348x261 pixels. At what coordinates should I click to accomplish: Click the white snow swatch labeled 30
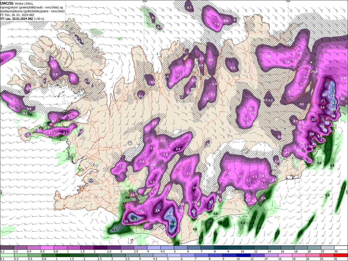(341, 247)
